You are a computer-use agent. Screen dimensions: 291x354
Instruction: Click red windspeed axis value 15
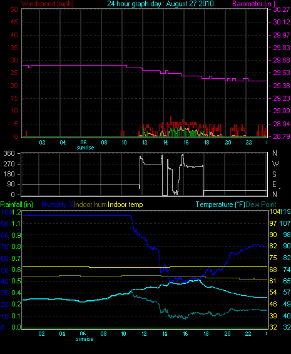14,98
